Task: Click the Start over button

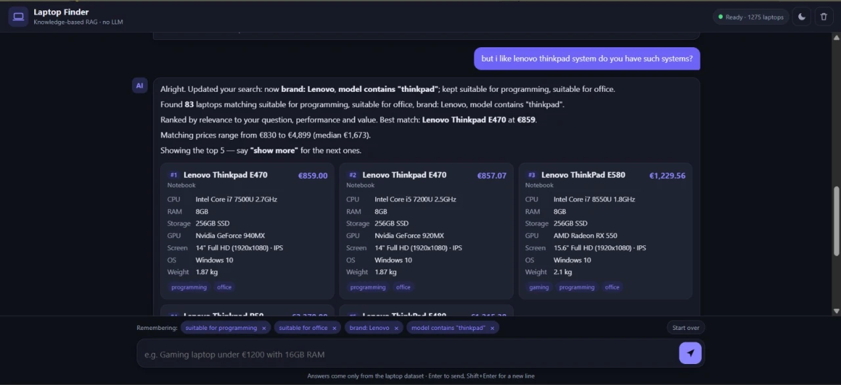Action: pyautogui.click(x=686, y=328)
